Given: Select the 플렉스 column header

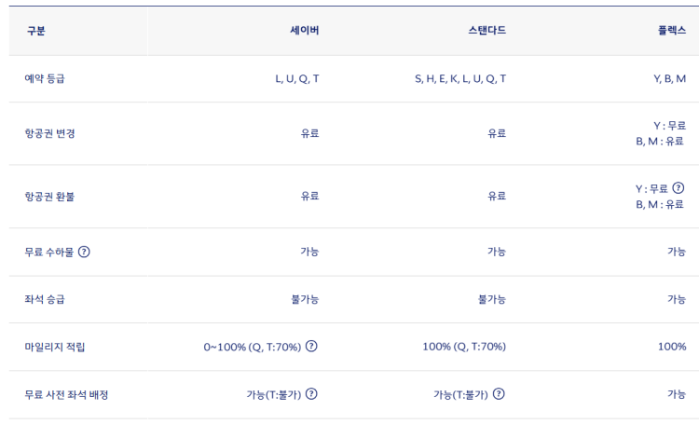Looking at the screenshot, I should (672, 31).
